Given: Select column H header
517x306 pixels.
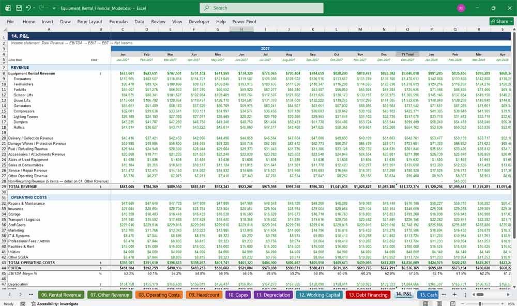Looking at the screenshot, I should 241,29.
